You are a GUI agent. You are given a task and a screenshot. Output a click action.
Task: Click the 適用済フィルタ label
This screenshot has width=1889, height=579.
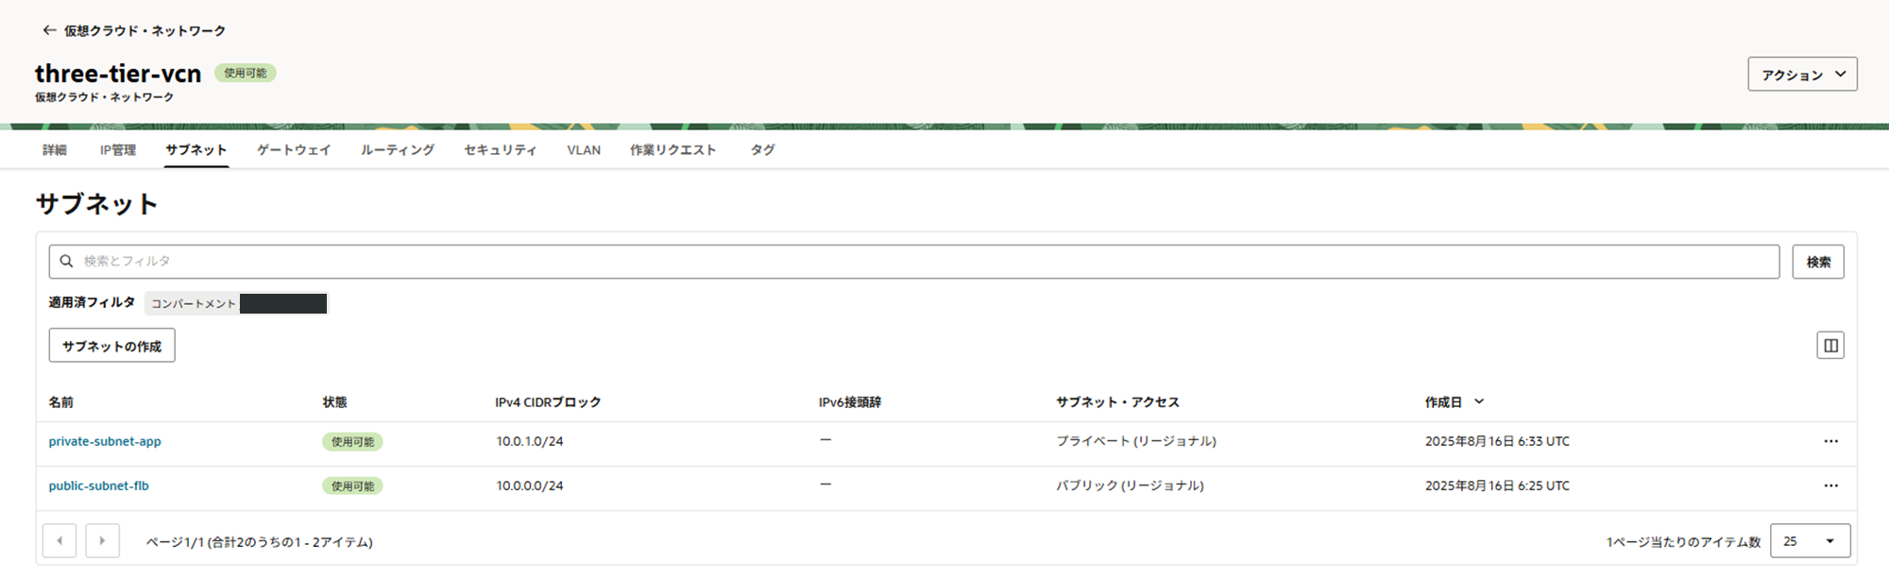click(92, 302)
